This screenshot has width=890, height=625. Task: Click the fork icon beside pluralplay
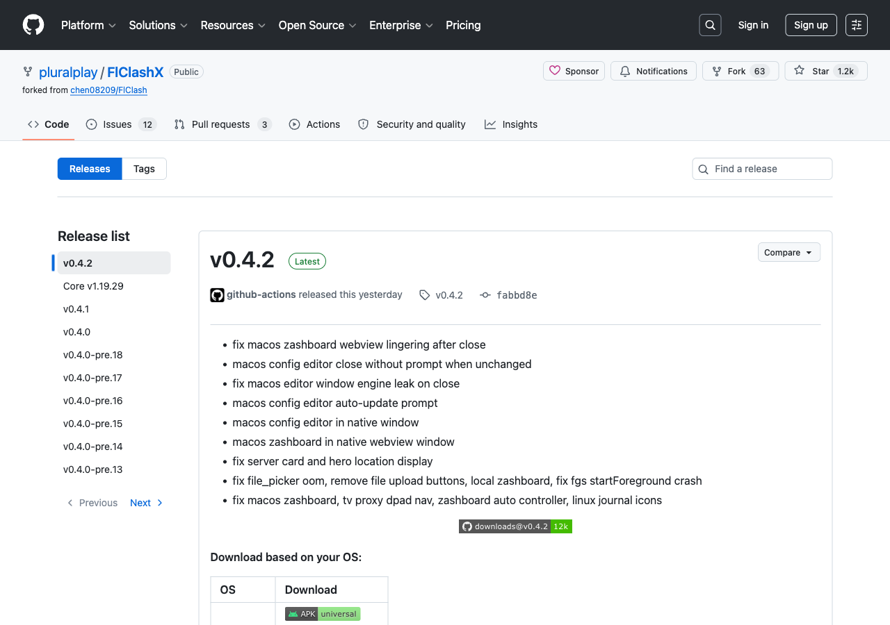(28, 72)
